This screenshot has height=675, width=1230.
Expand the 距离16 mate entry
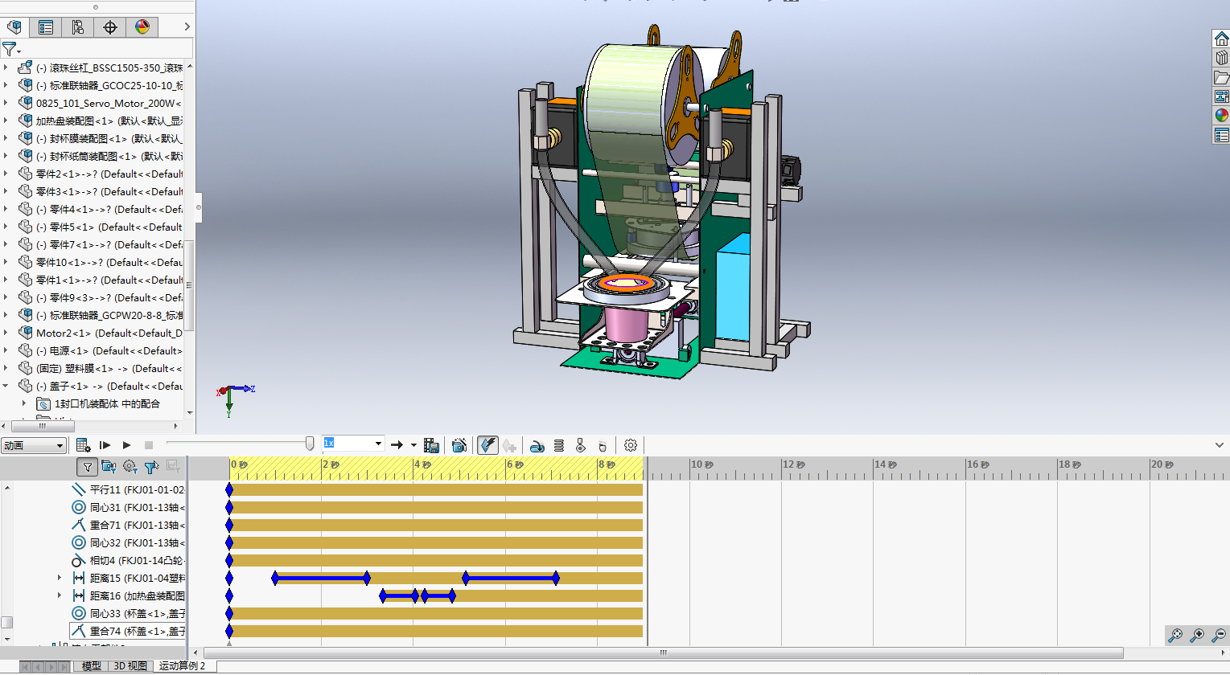click(x=59, y=595)
